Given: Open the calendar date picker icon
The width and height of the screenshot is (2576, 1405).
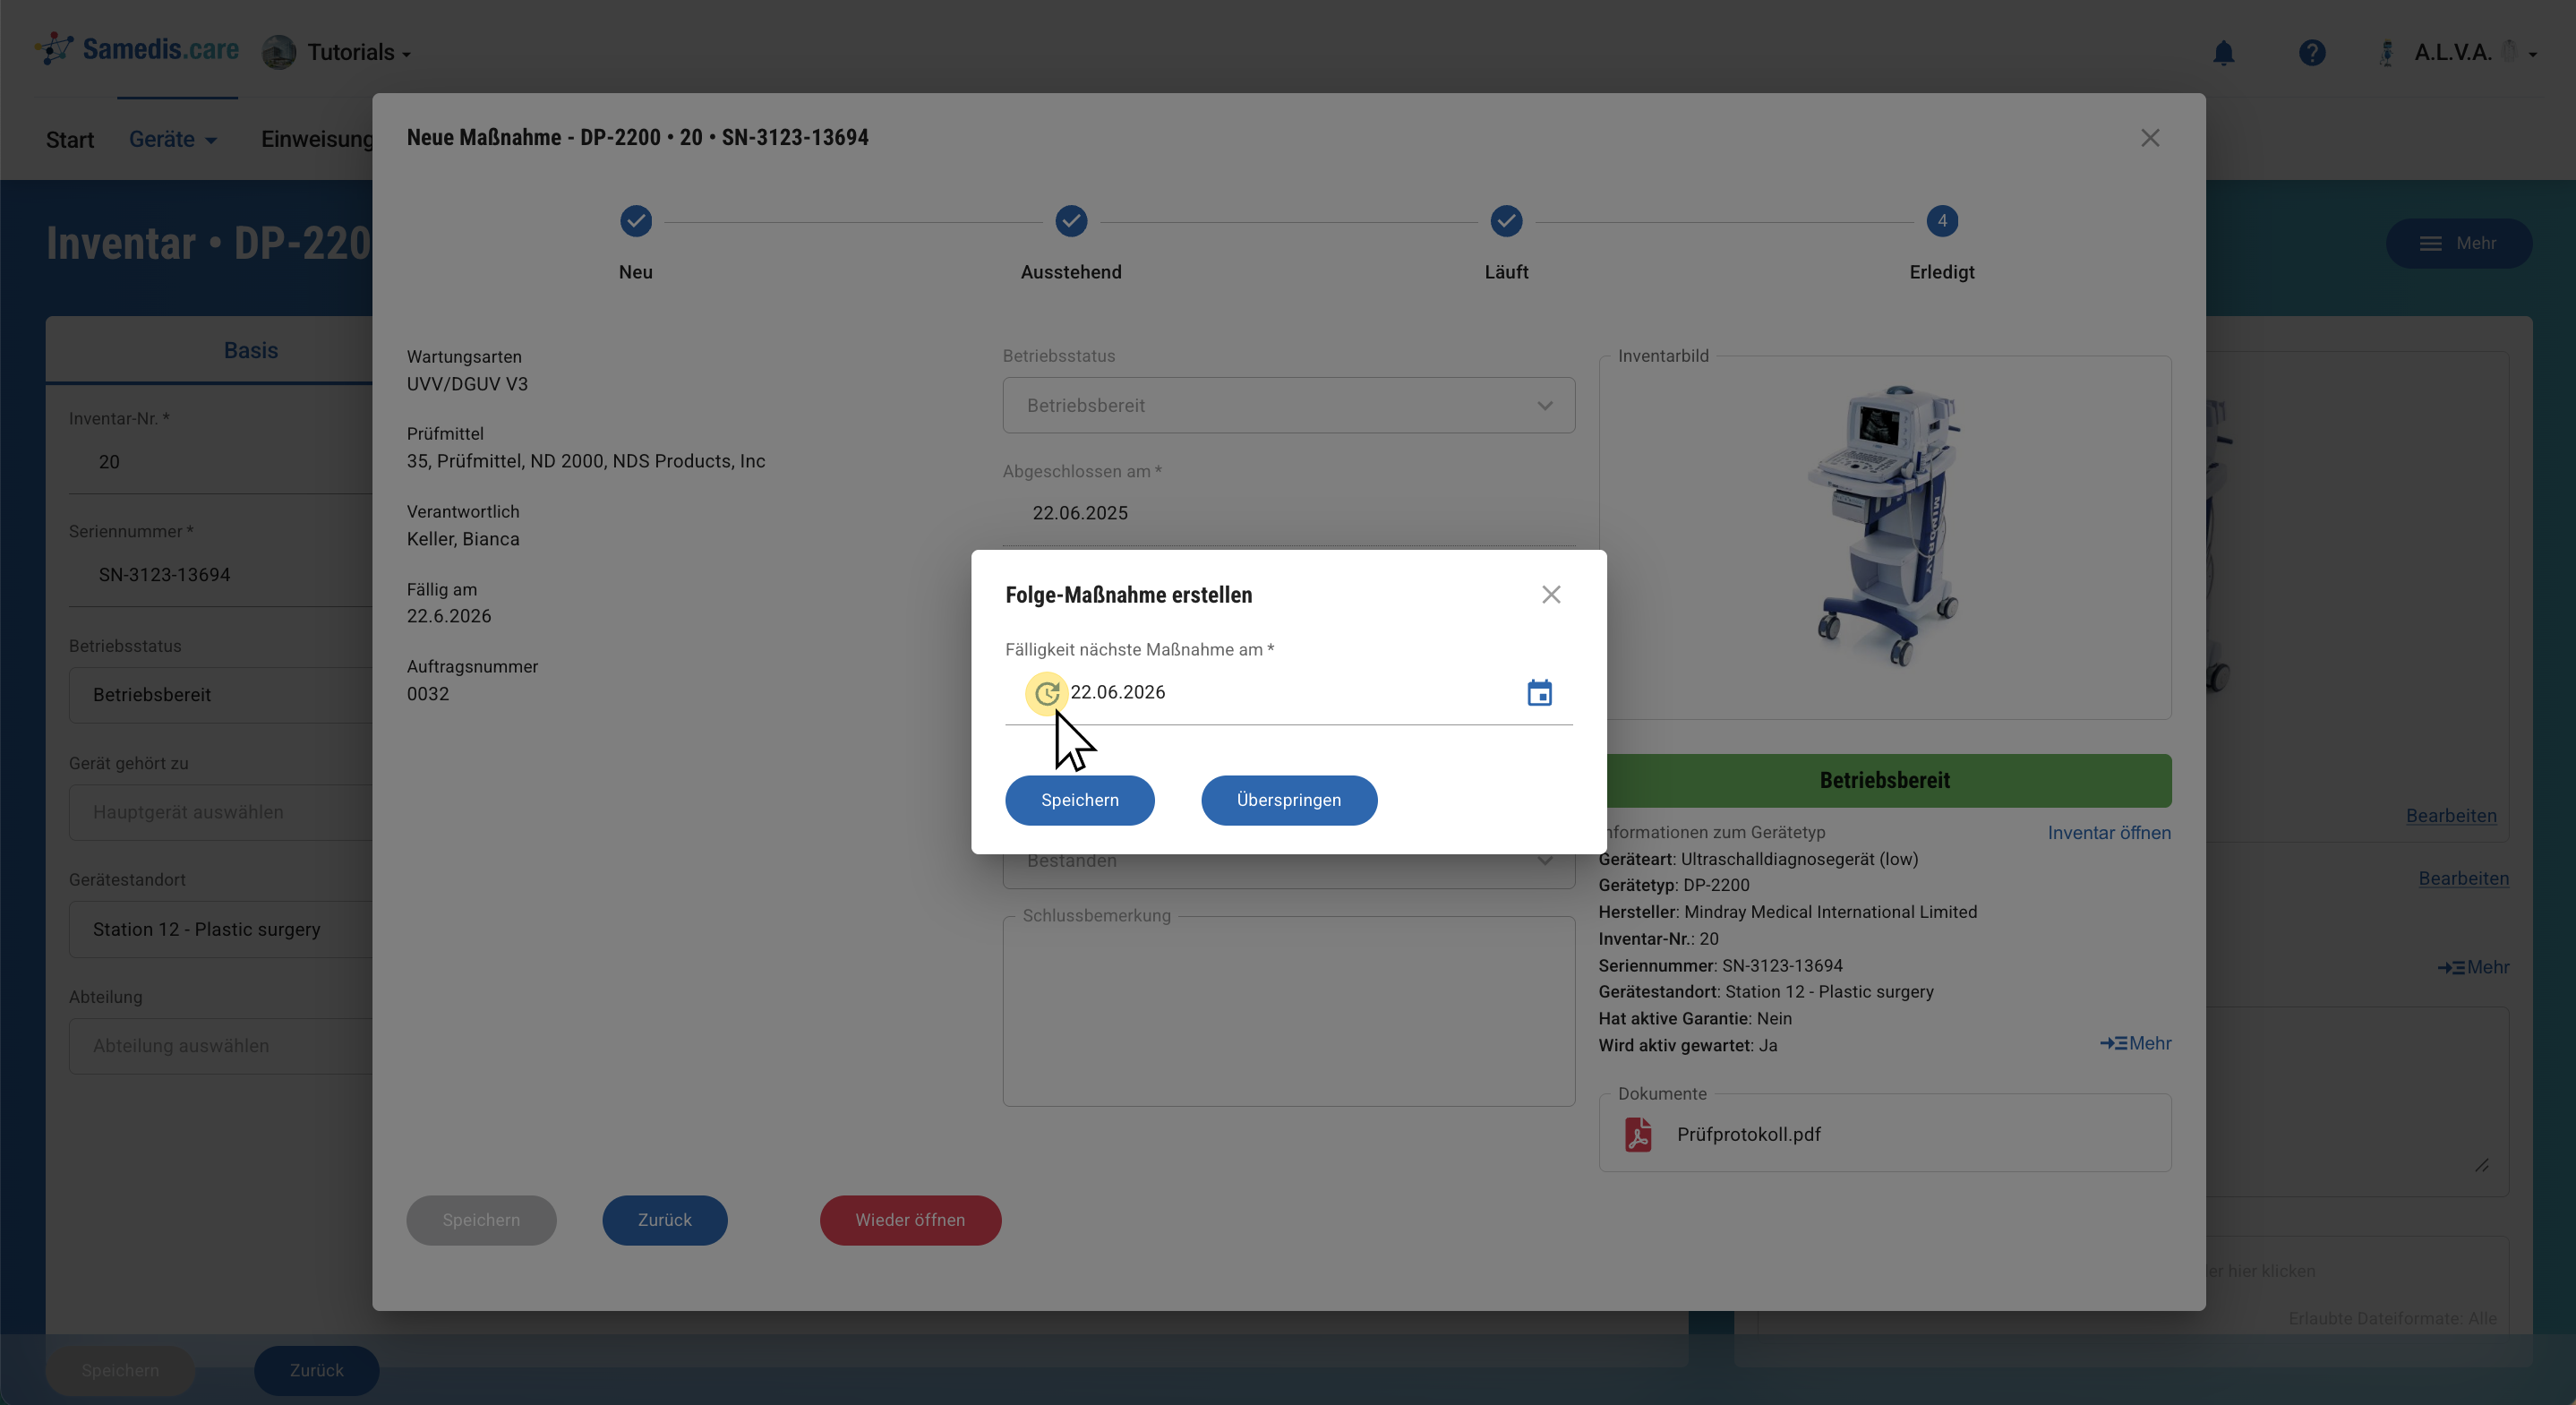Looking at the screenshot, I should [1539, 693].
